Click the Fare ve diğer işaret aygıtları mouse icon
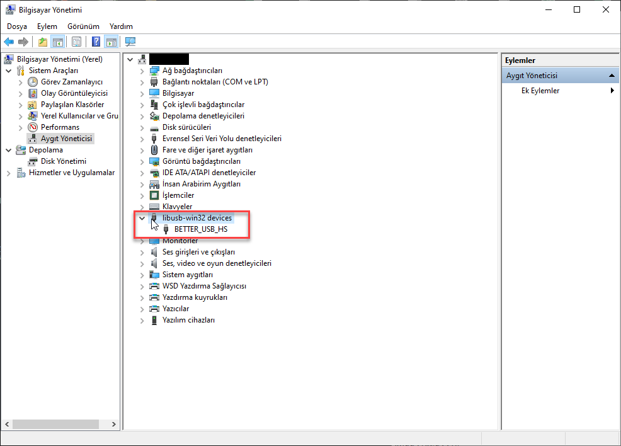 (154, 150)
